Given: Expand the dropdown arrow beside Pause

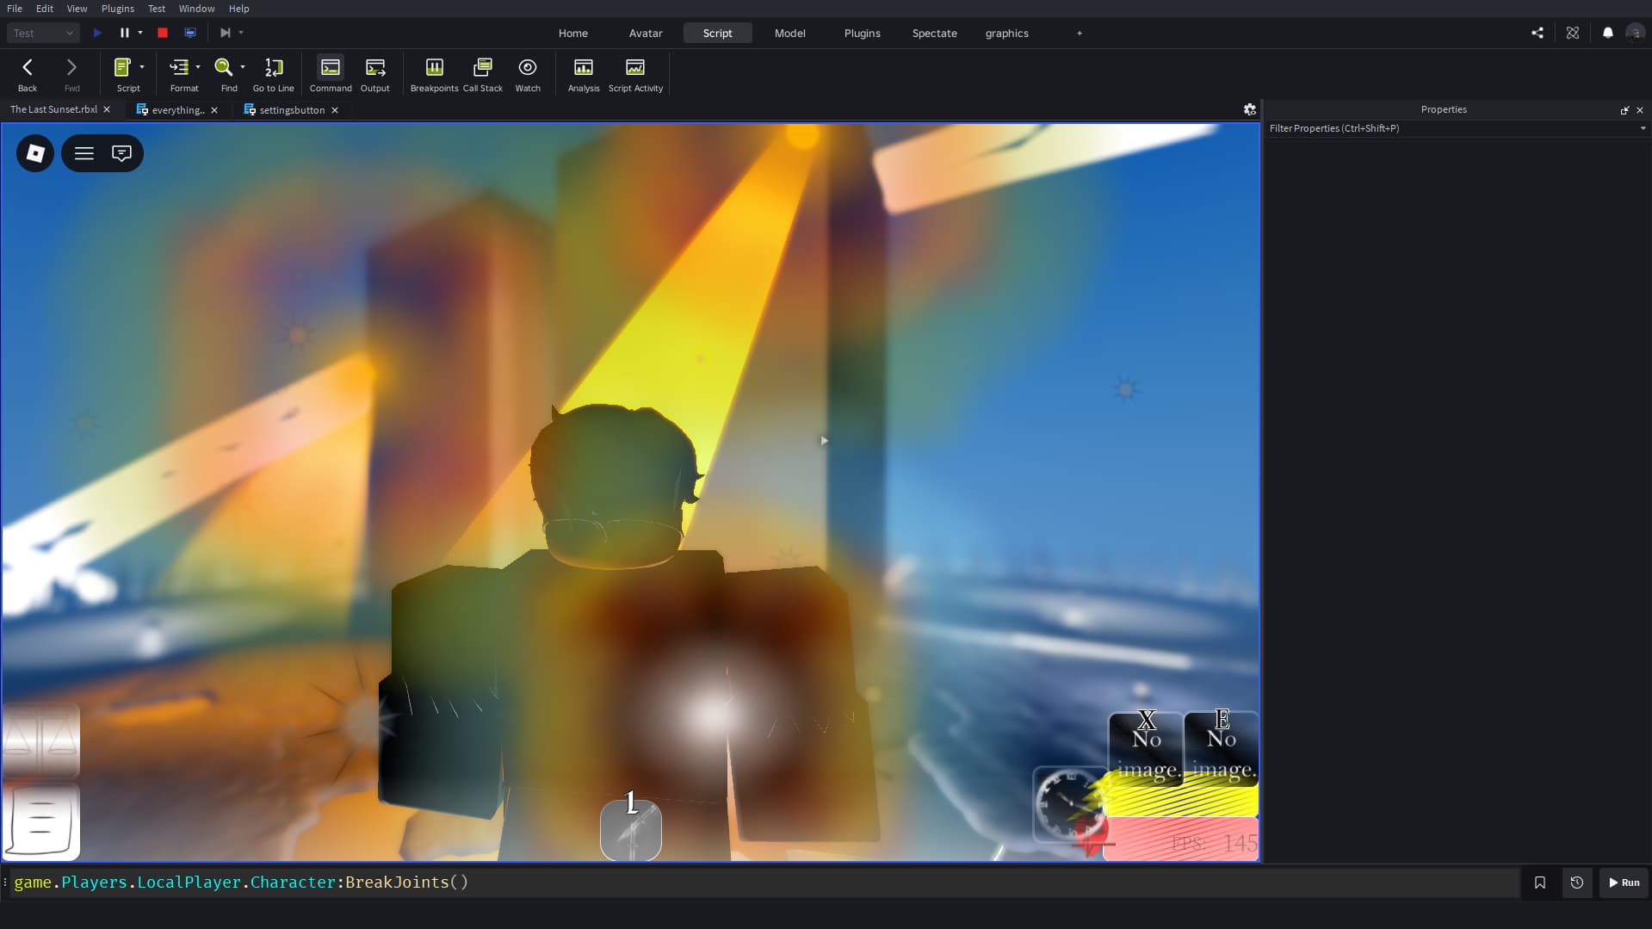Looking at the screenshot, I should click(140, 33).
